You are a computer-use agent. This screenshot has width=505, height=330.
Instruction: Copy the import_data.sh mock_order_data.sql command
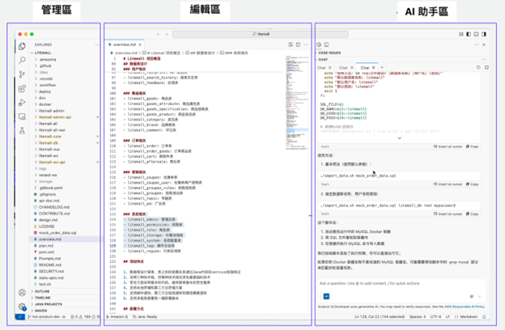click(472, 184)
